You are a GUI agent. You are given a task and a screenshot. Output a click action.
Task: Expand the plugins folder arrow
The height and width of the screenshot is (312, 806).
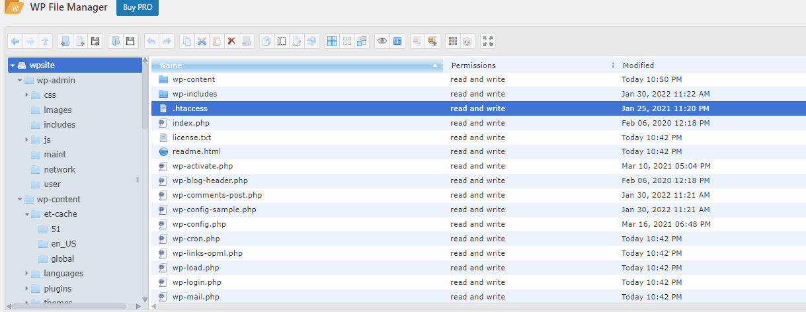coord(27,288)
